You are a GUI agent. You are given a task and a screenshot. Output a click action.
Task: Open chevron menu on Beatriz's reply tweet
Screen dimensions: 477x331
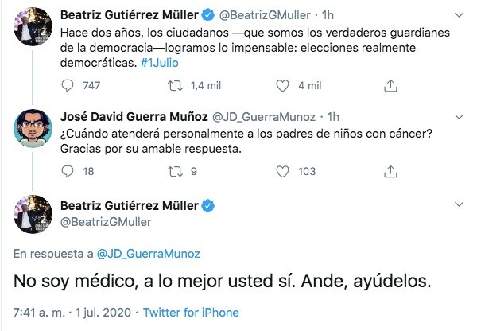(x=459, y=204)
